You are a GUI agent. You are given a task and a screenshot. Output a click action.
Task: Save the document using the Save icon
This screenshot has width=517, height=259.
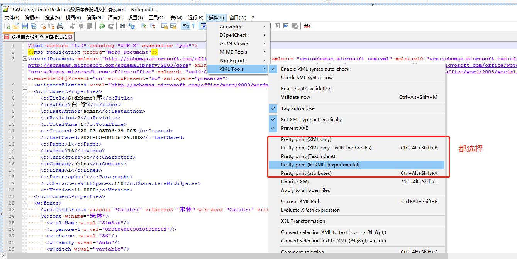coord(24,26)
